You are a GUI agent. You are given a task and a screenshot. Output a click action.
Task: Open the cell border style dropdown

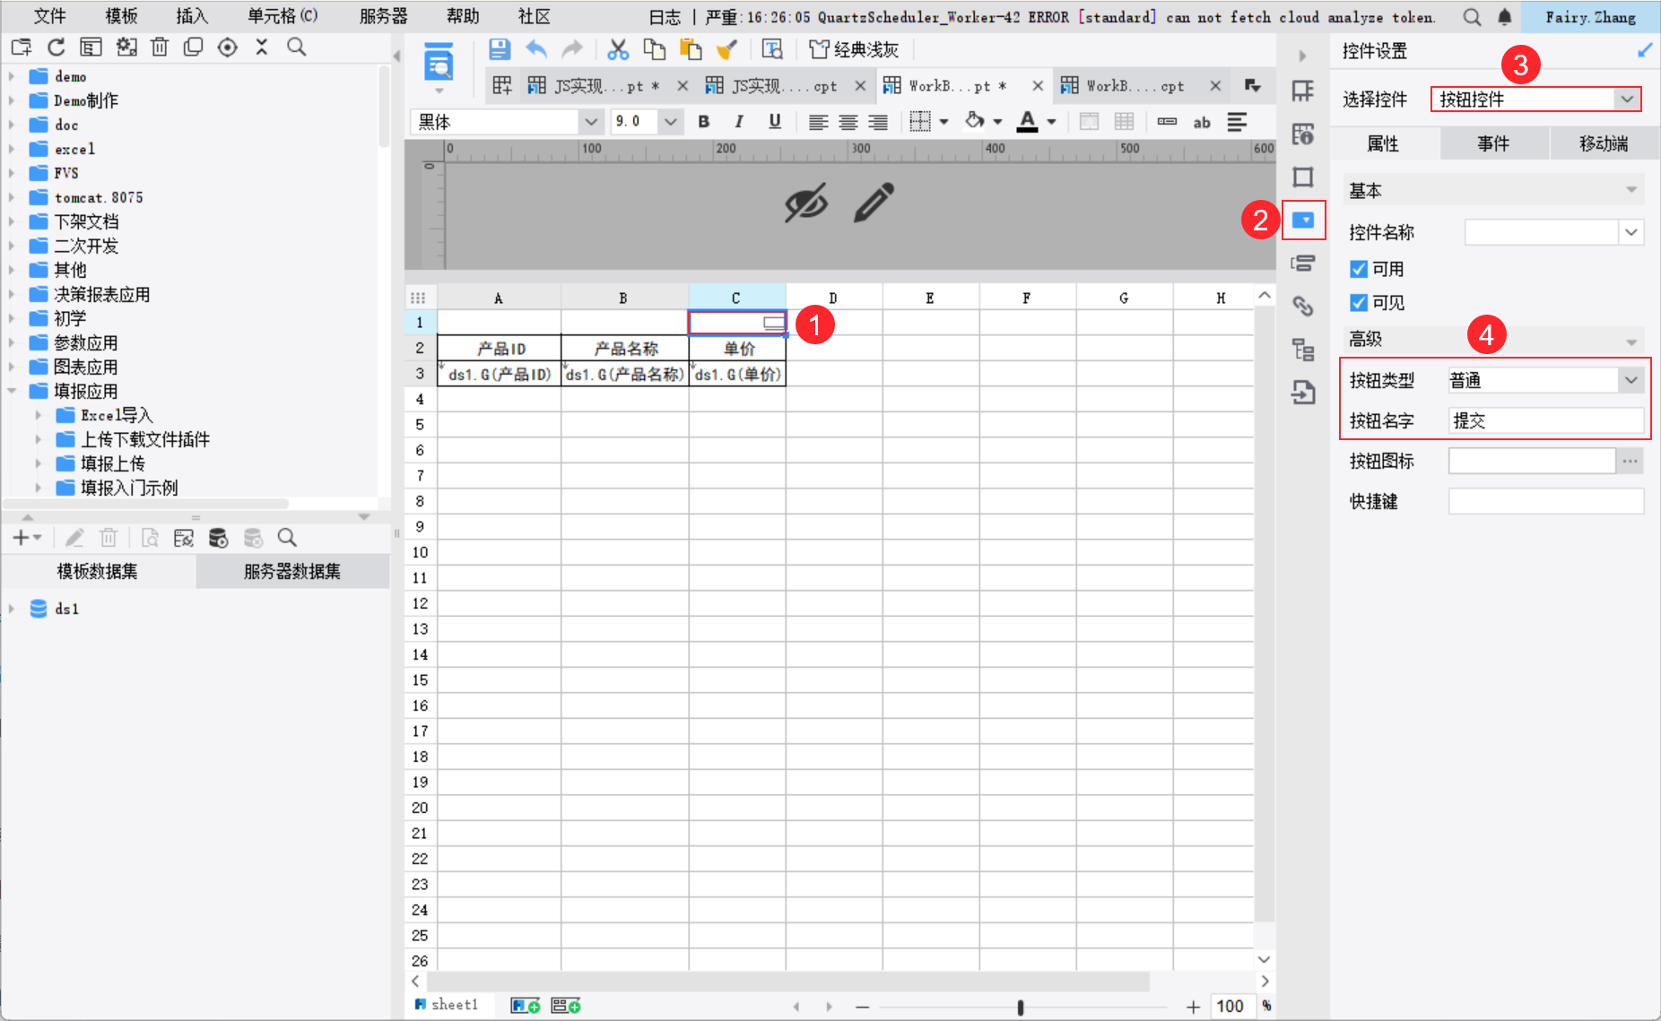pyautogui.click(x=944, y=122)
